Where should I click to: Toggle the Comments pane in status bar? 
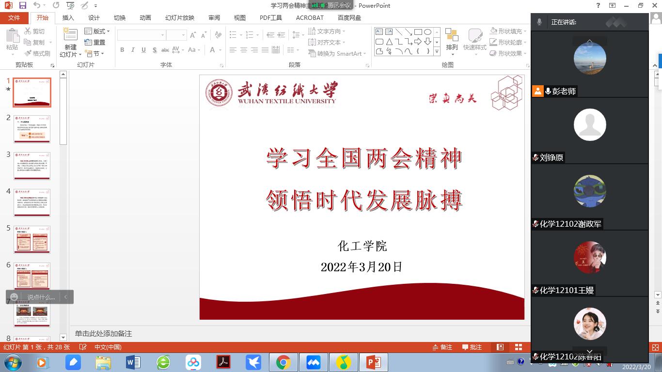(x=472, y=347)
